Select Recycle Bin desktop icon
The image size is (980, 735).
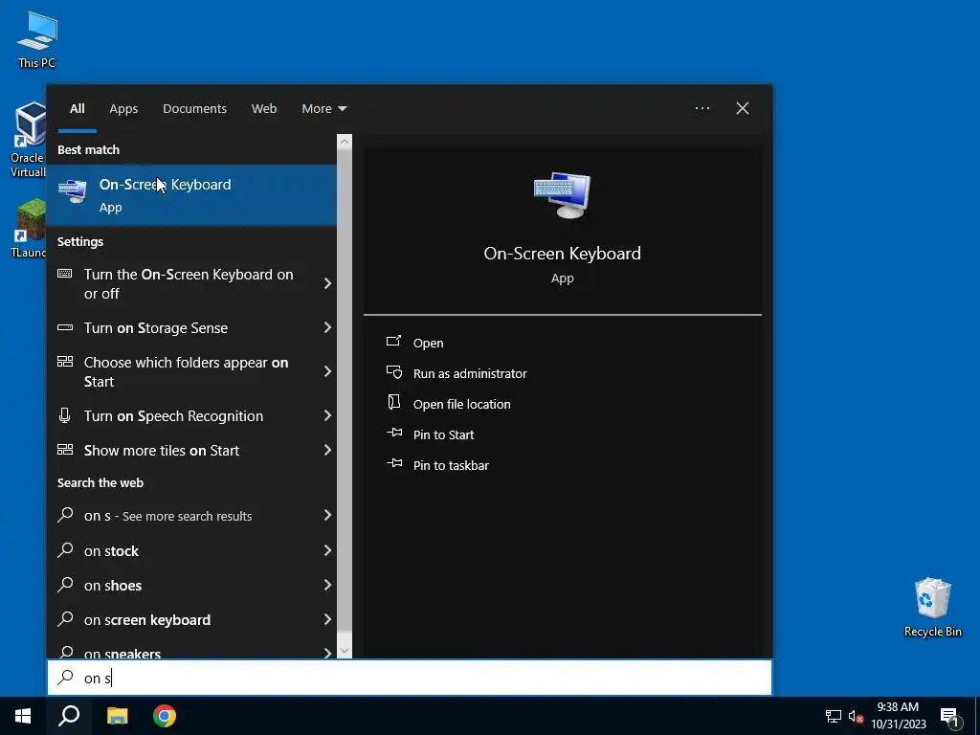click(932, 607)
